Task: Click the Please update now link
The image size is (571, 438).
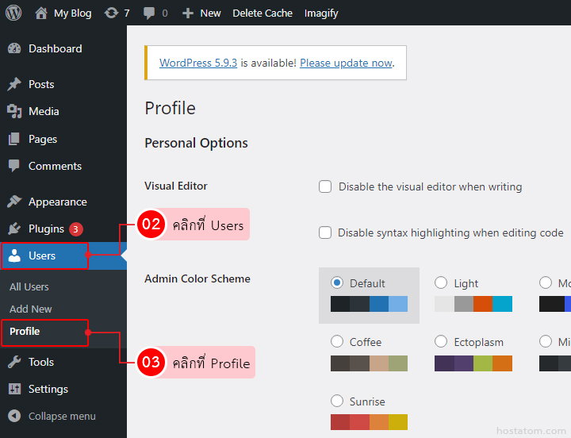Action: (x=346, y=63)
